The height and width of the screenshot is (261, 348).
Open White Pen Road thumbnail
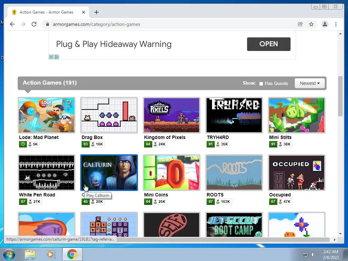pyautogui.click(x=47, y=173)
